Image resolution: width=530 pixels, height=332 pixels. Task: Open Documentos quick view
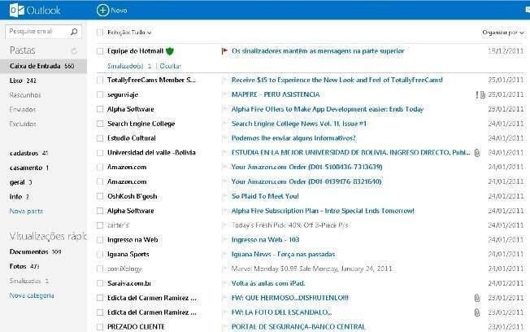coord(35,251)
